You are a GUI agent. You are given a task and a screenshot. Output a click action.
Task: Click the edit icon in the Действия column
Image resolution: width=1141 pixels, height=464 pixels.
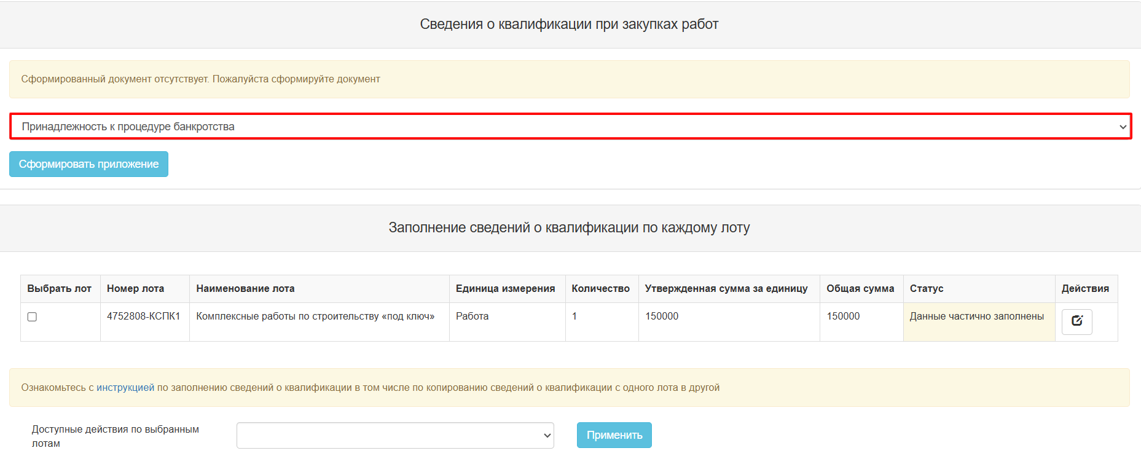[1076, 321]
